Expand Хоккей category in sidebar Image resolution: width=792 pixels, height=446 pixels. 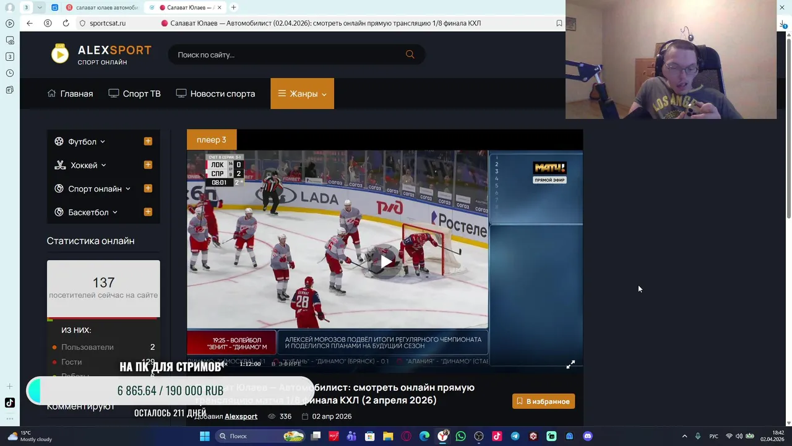[x=80, y=165]
